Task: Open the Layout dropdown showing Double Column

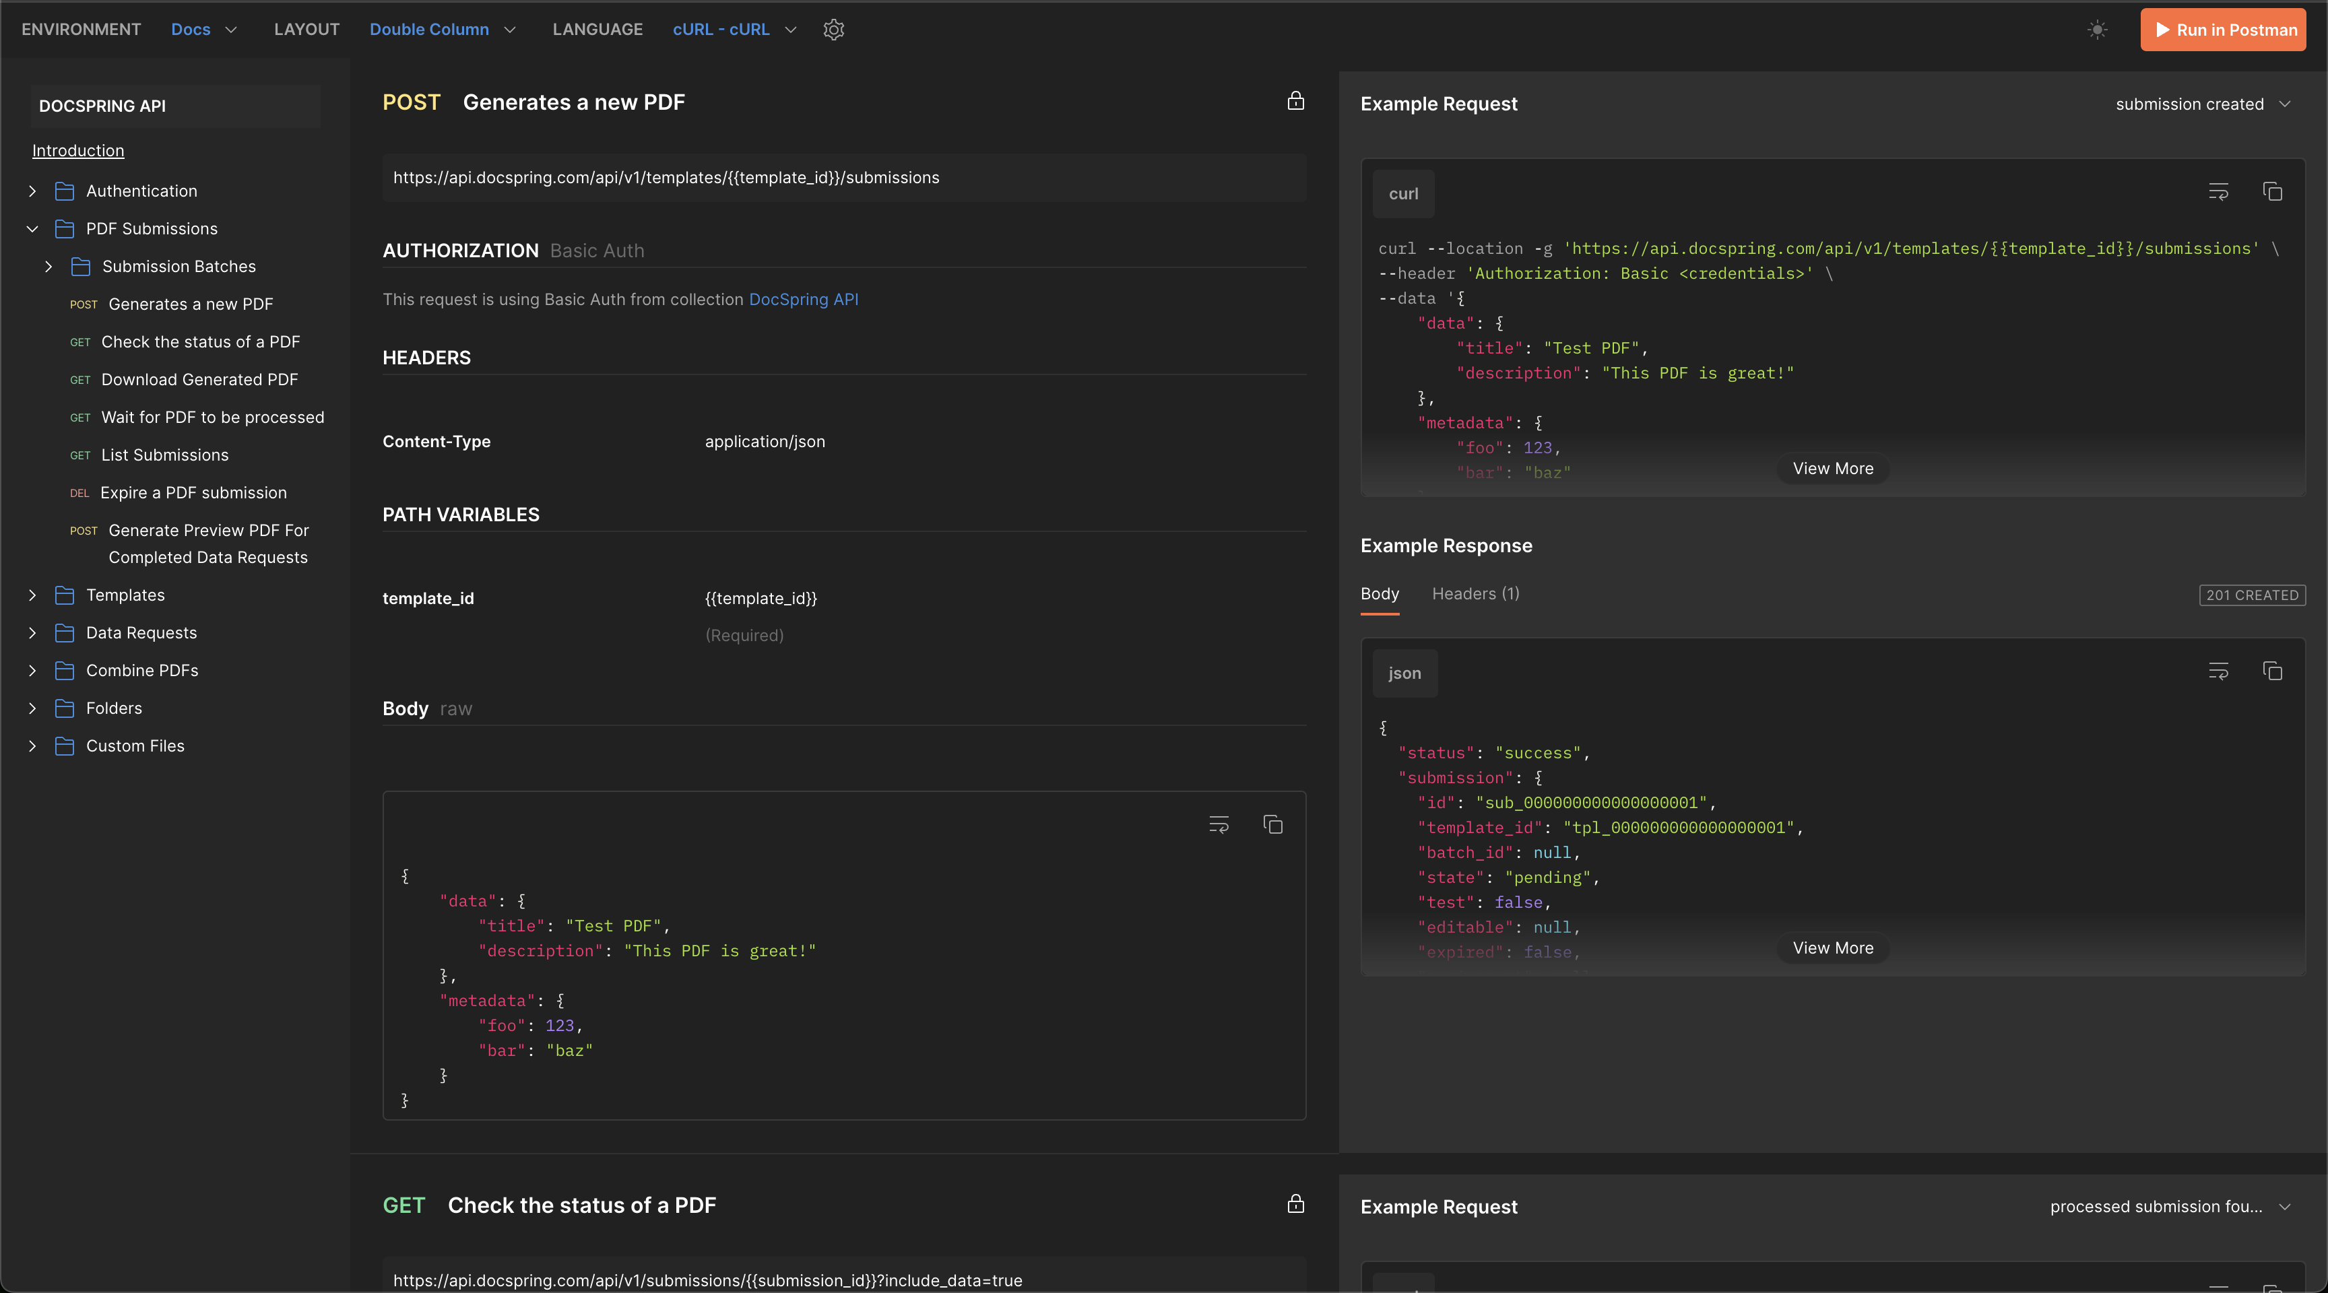Action: click(x=443, y=30)
